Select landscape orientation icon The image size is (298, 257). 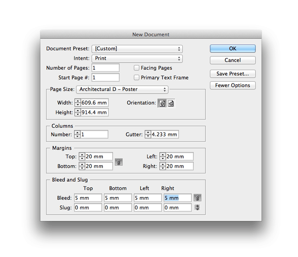[x=171, y=103]
